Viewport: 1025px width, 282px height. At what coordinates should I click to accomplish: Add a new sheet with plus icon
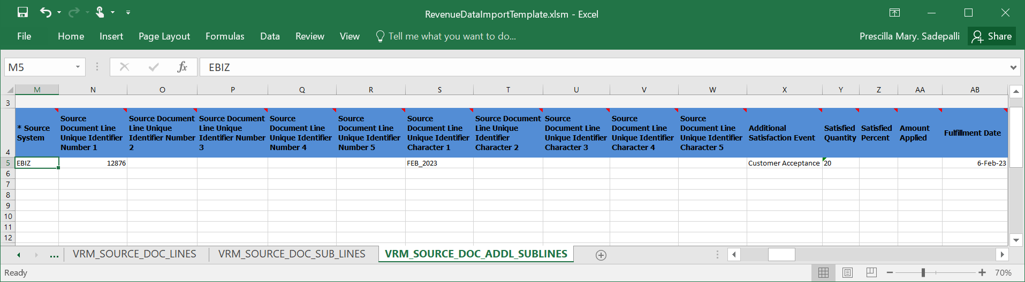[x=601, y=255]
